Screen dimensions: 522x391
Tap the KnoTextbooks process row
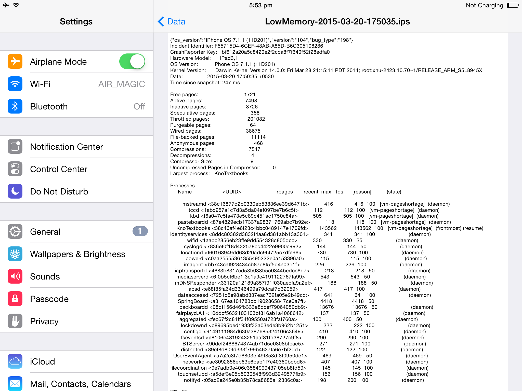(x=330, y=228)
